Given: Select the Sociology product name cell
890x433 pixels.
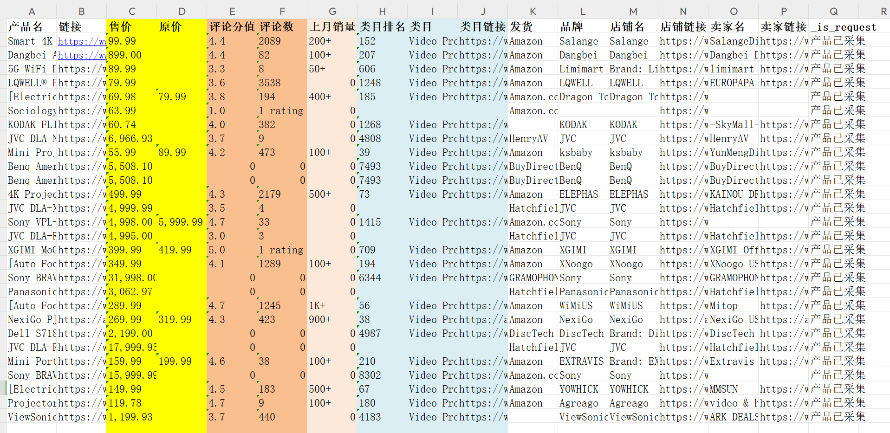Looking at the screenshot, I should pyautogui.click(x=31, y=110).
